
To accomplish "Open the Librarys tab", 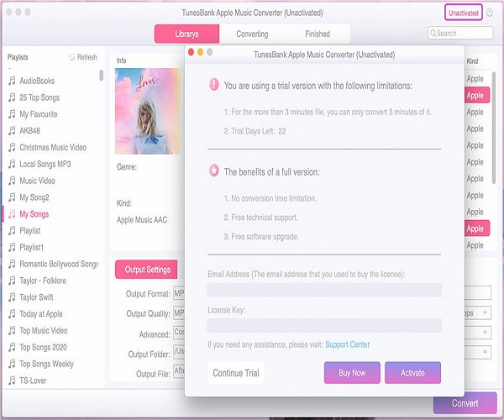I will click(186, 34).
